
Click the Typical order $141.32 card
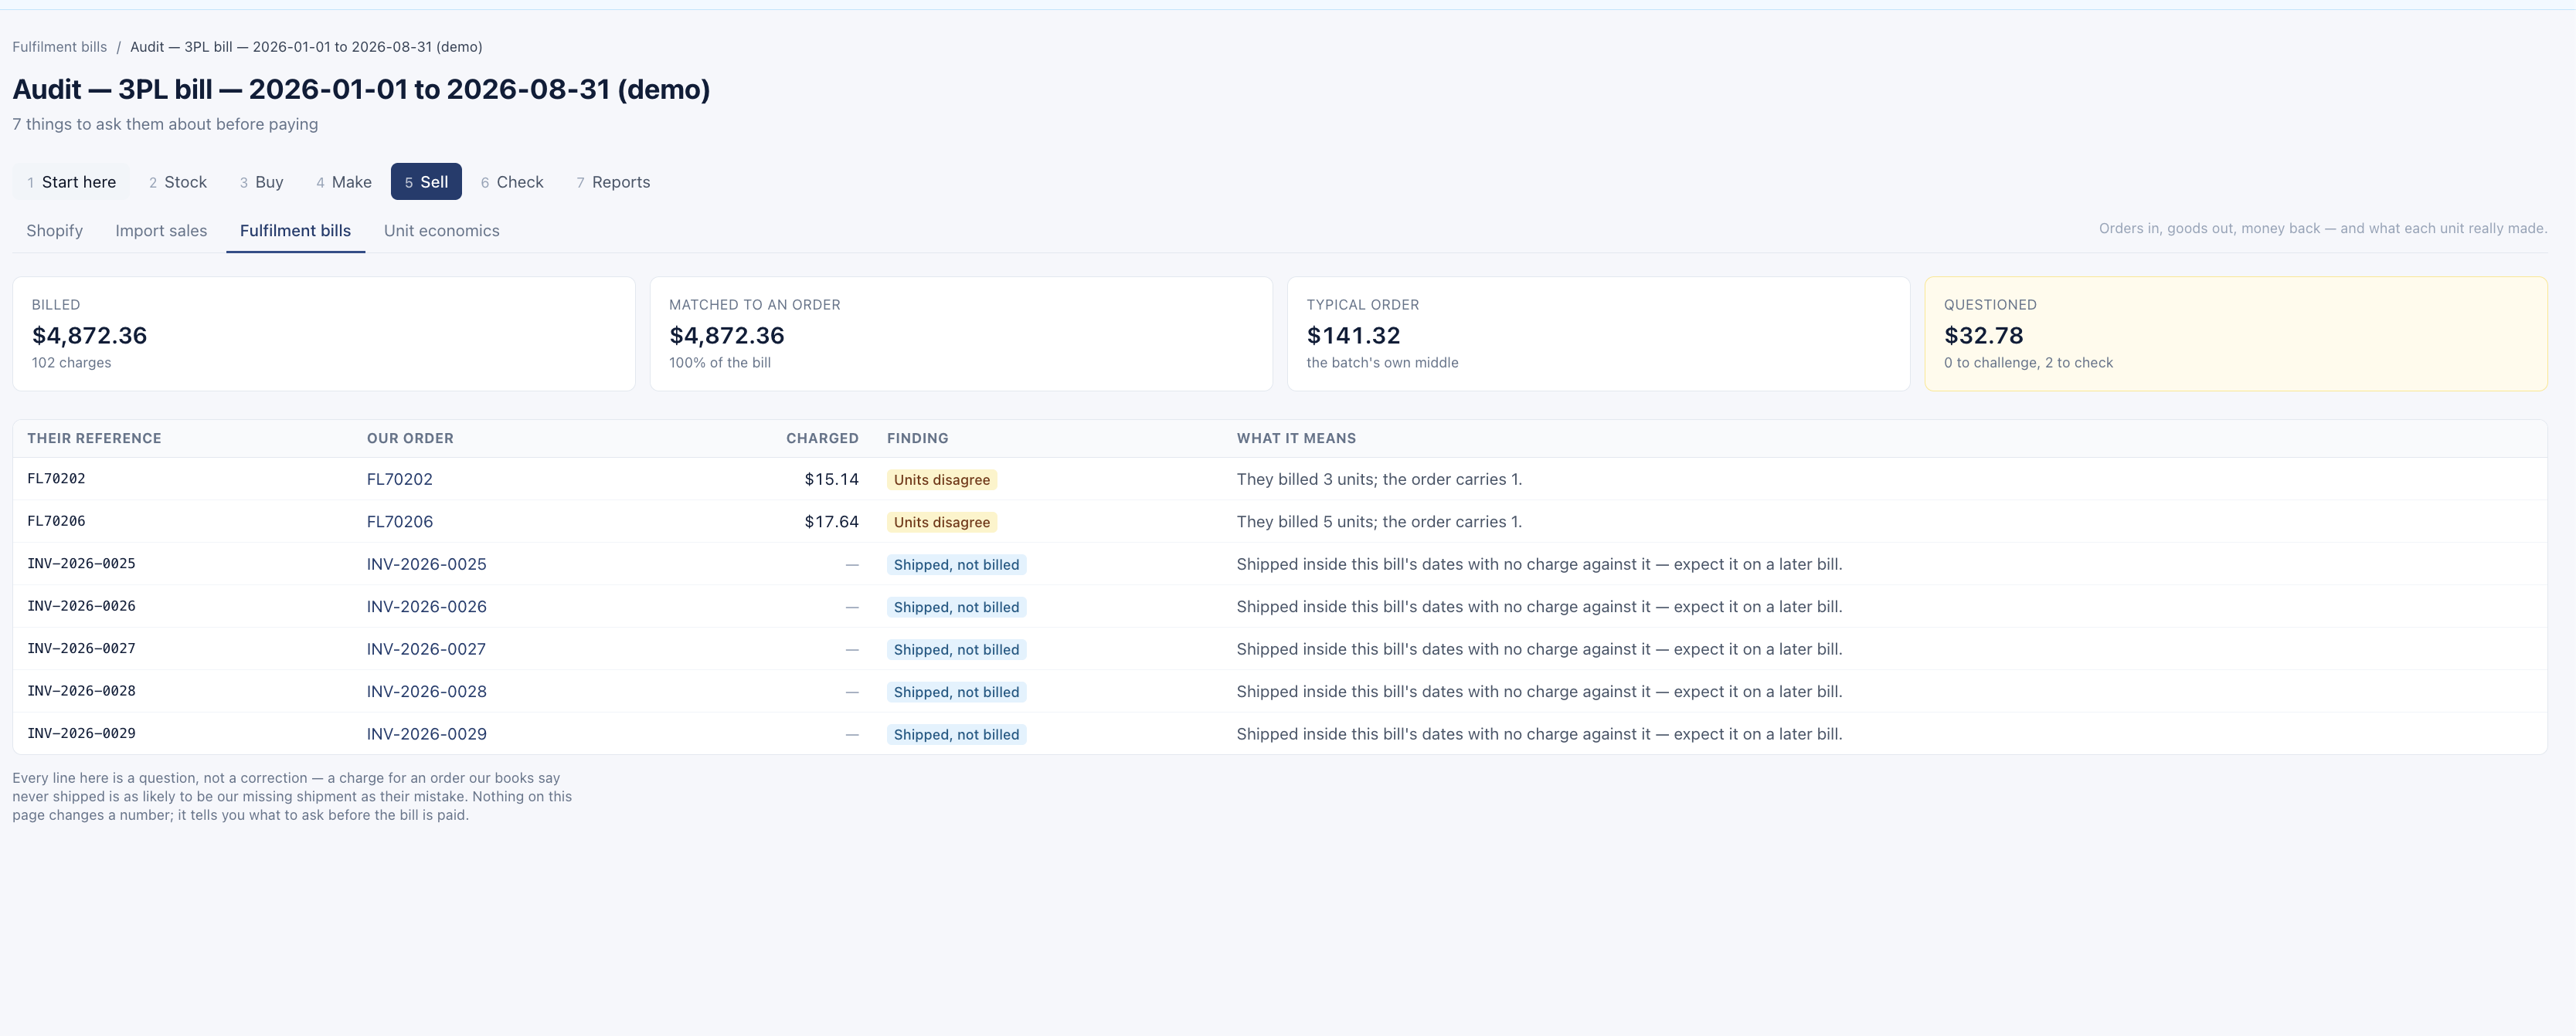1598,333
